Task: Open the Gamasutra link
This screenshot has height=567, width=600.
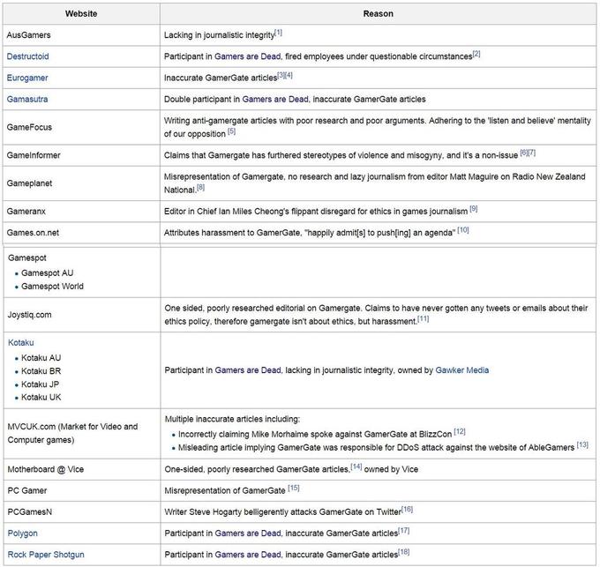Action: pos(27,99)
